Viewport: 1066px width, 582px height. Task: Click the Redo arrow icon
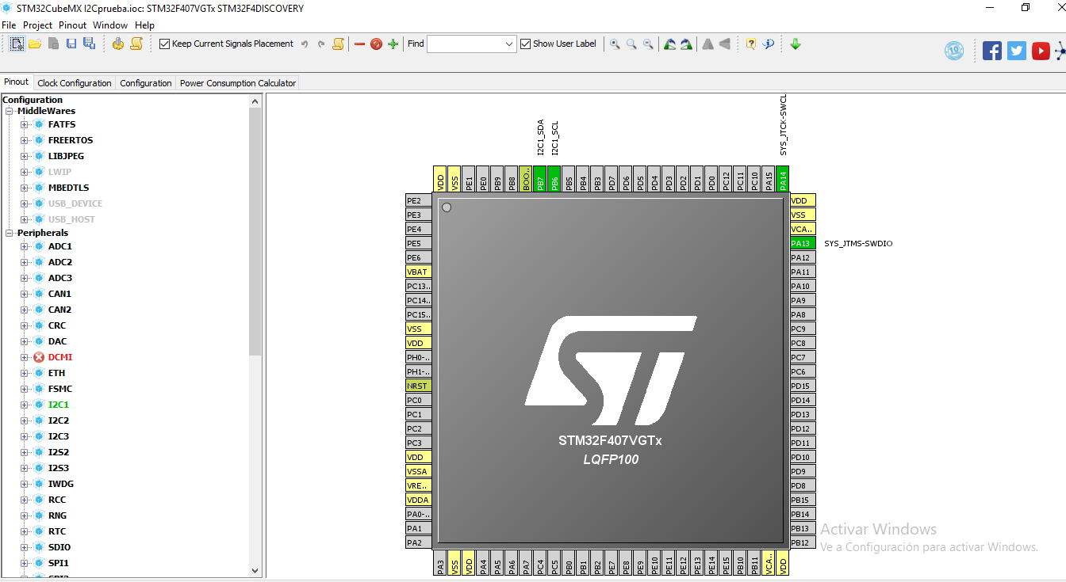tap(320, 44)
